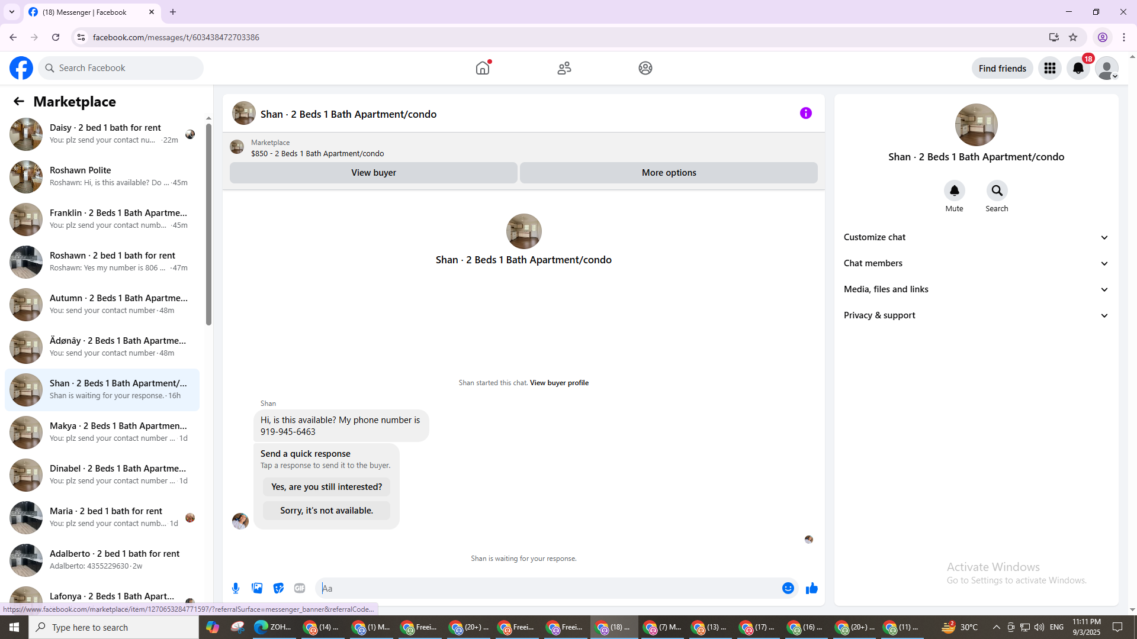Open Roshawn's 2 bed 1 bath for rent chat
The image size is (1137, 639).
(x=102, y=262)
